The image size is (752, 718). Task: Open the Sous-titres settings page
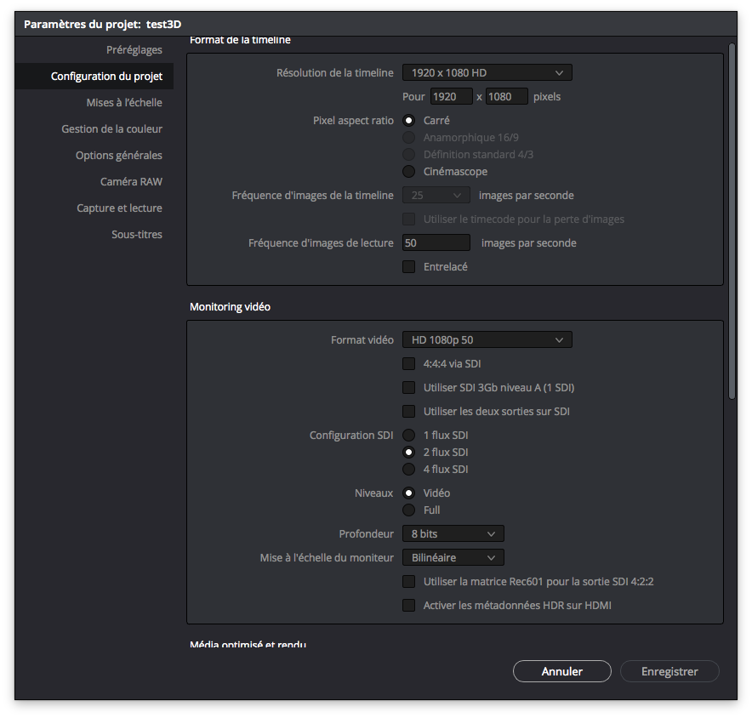pyautogui.click(x=136, y=234)
